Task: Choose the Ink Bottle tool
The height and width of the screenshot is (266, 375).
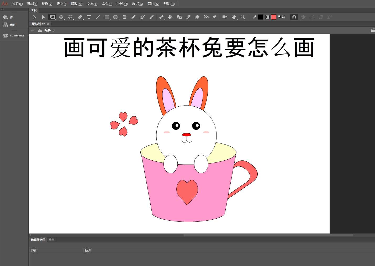Action: (x=179, y=17)
